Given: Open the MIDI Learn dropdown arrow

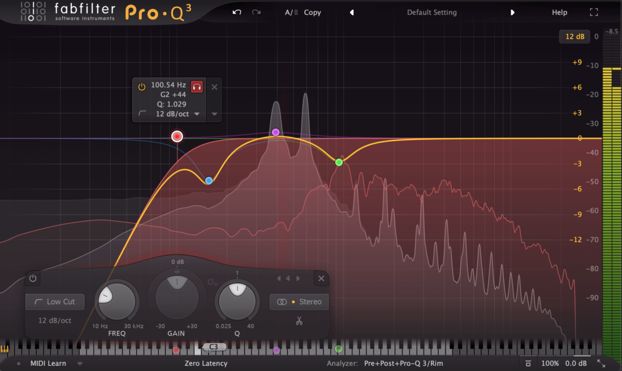Looking at the screenshot, I should pos(80,364).
